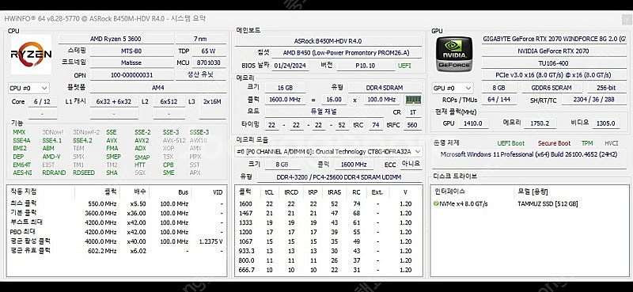Click the L3 cache value 2x16M
633x292 pixels.
pyautogui.click(x=213, y=102)
